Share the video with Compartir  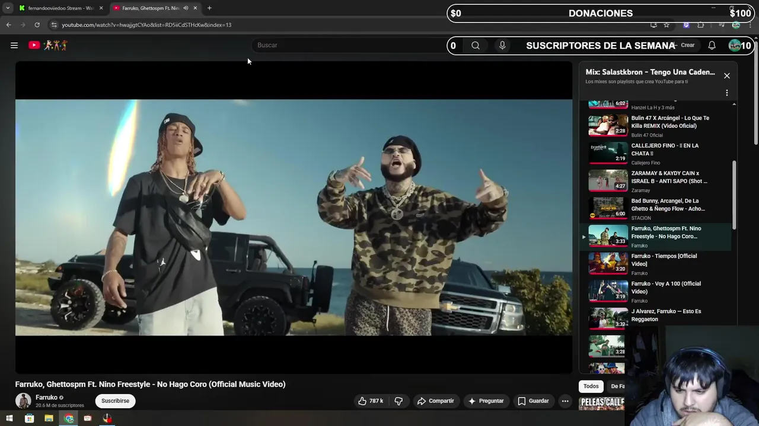(435, 401)
